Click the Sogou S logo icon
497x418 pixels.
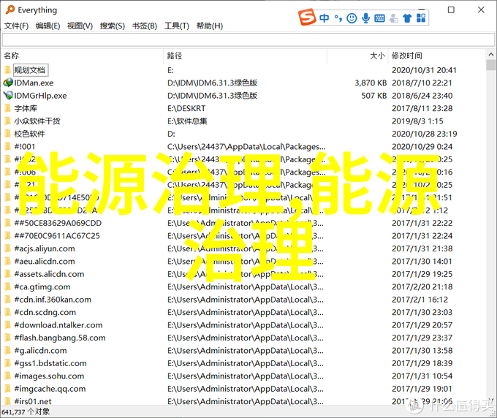point(307,17)
